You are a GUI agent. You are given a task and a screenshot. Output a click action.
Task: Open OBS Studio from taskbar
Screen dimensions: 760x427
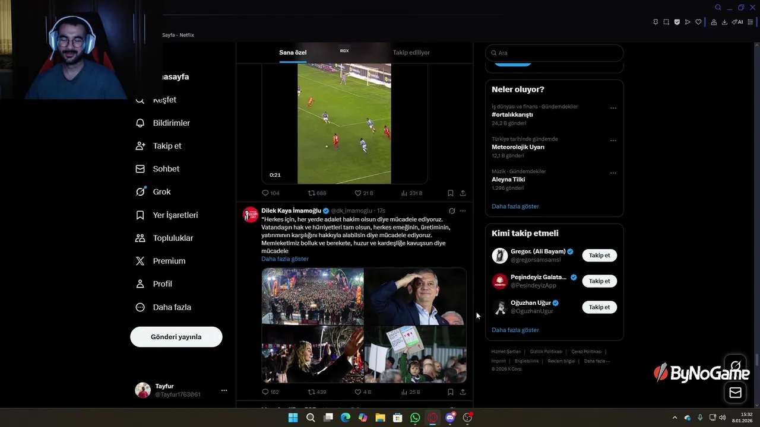(x=467, y=418)
